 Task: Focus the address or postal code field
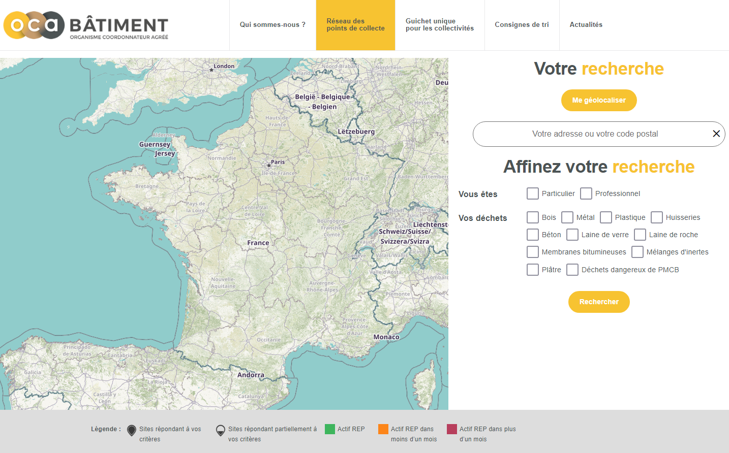coord(595,134)
